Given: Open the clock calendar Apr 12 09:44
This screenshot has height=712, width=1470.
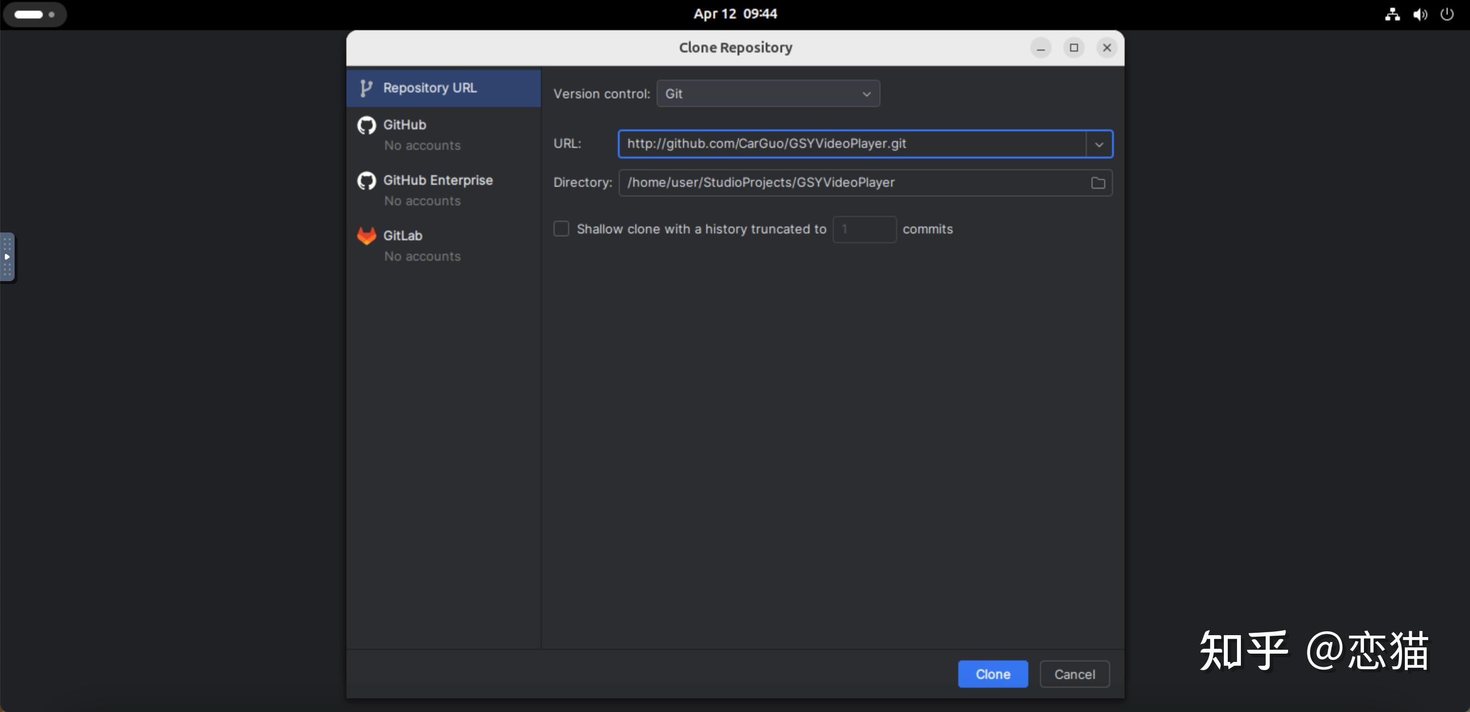Looking at the screenshot, I should tap(735, 14).
